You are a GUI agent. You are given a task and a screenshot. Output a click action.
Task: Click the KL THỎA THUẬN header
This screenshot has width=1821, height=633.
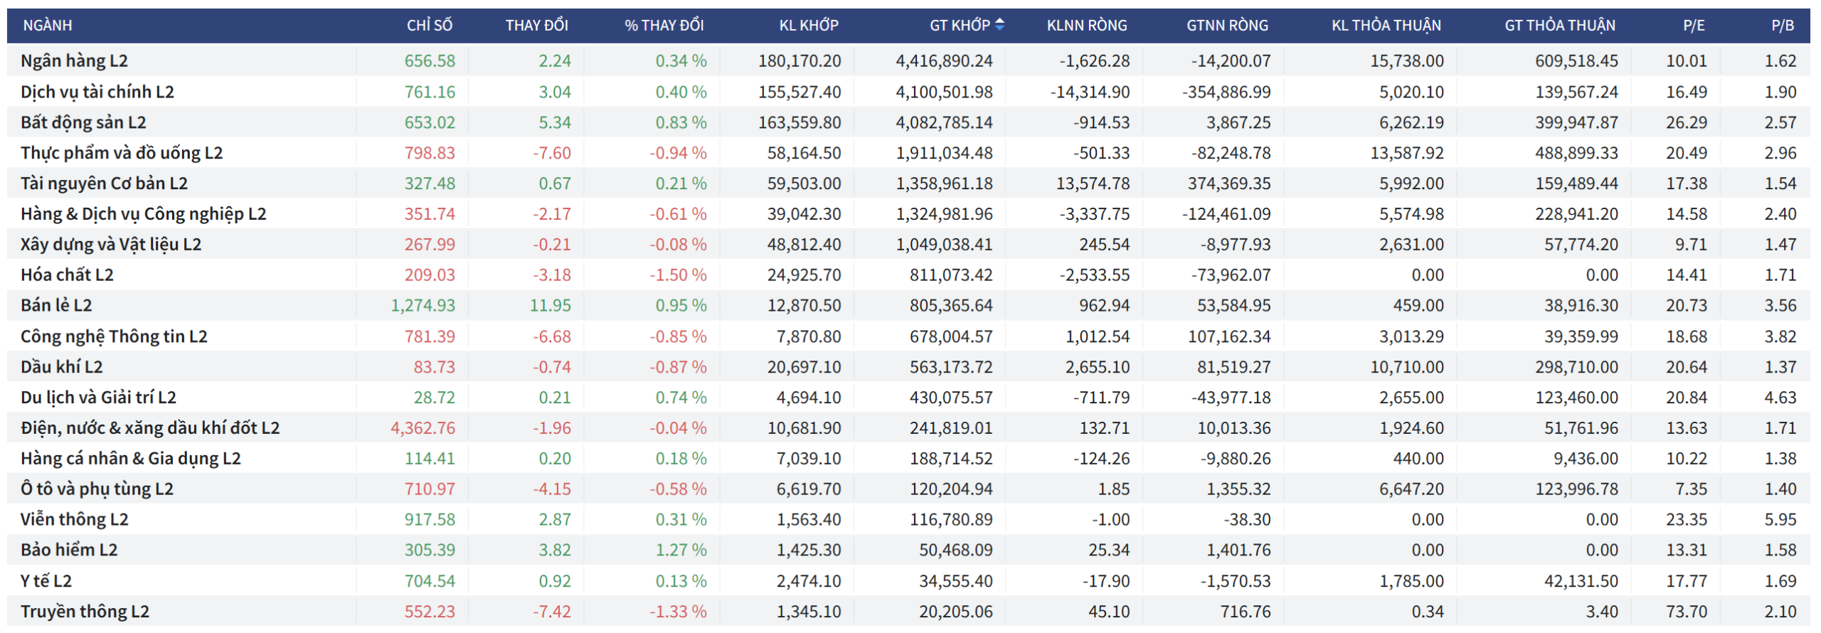[x=1386, y=26]
